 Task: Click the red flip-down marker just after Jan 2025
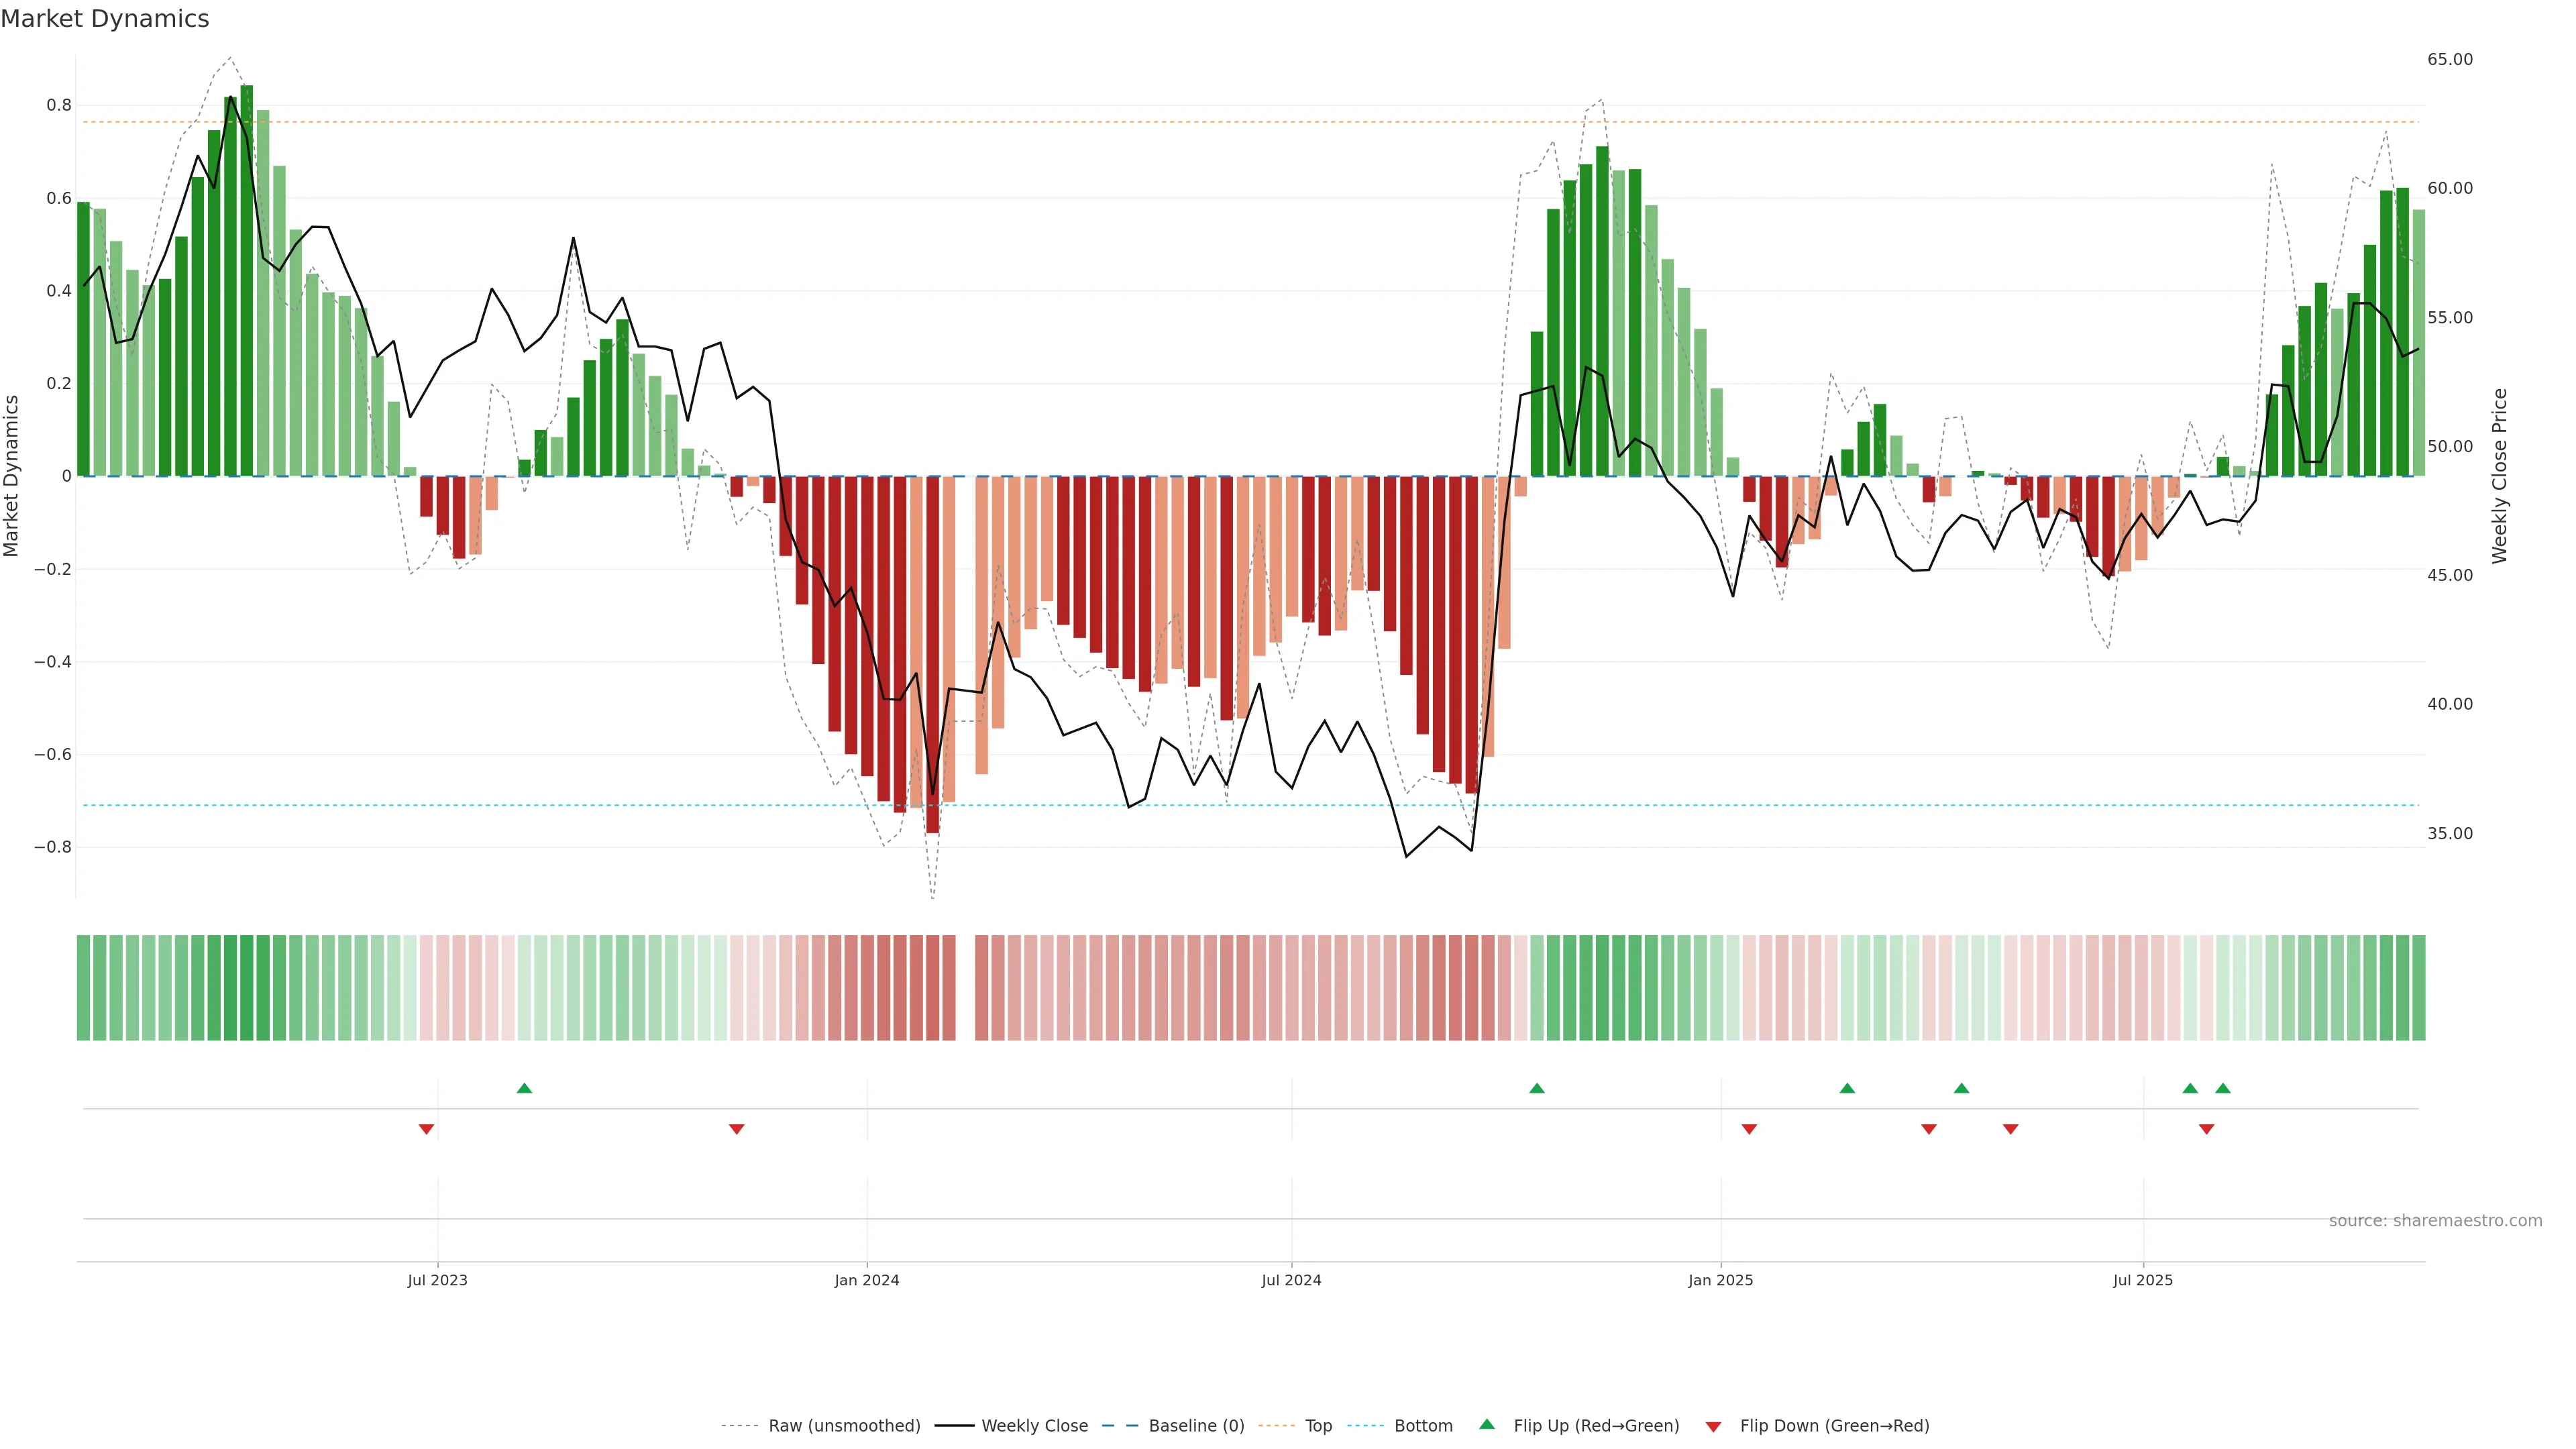1749,1129
